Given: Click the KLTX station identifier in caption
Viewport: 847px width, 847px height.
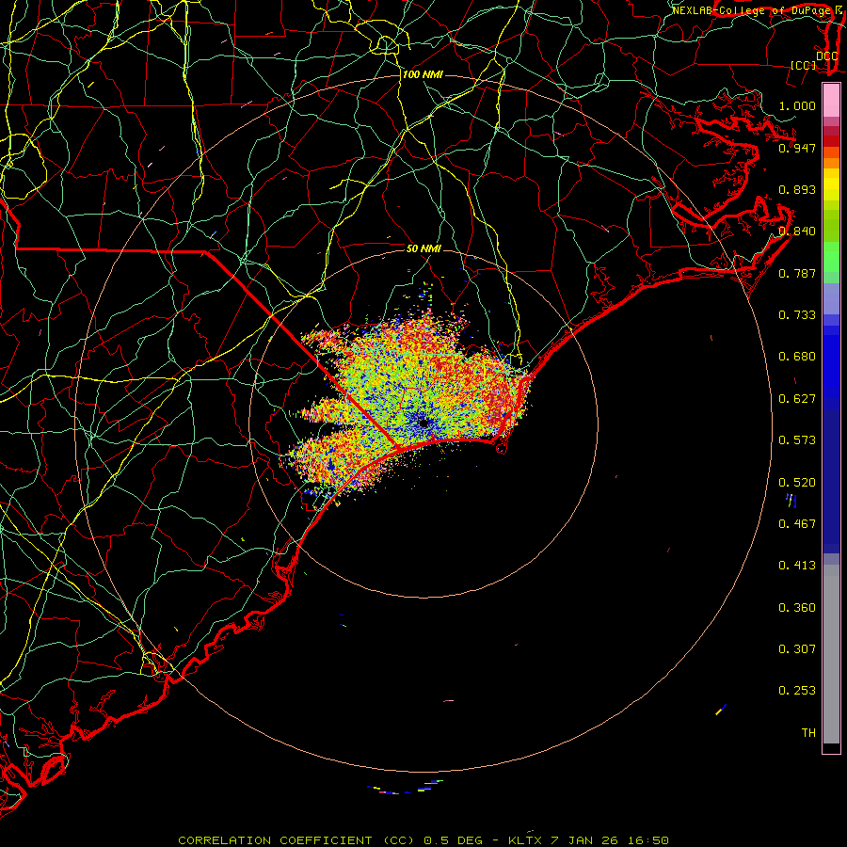Looking at the screenshot, I should click(x=527, y=840).
